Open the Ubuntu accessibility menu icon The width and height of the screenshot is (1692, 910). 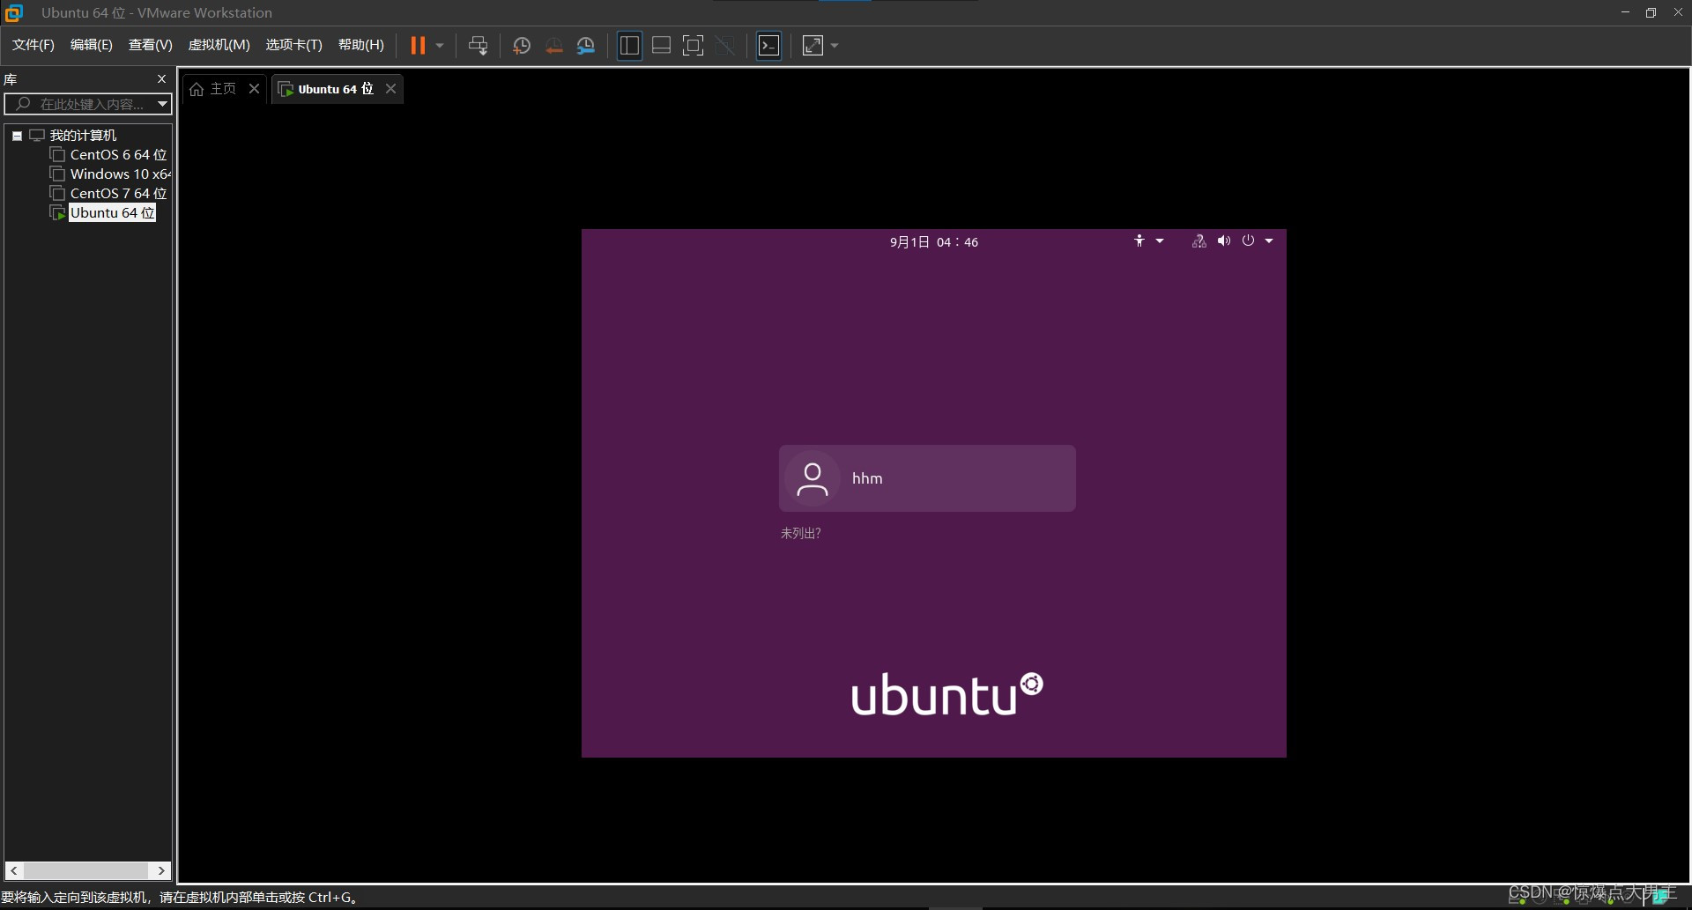(1139, 240)
